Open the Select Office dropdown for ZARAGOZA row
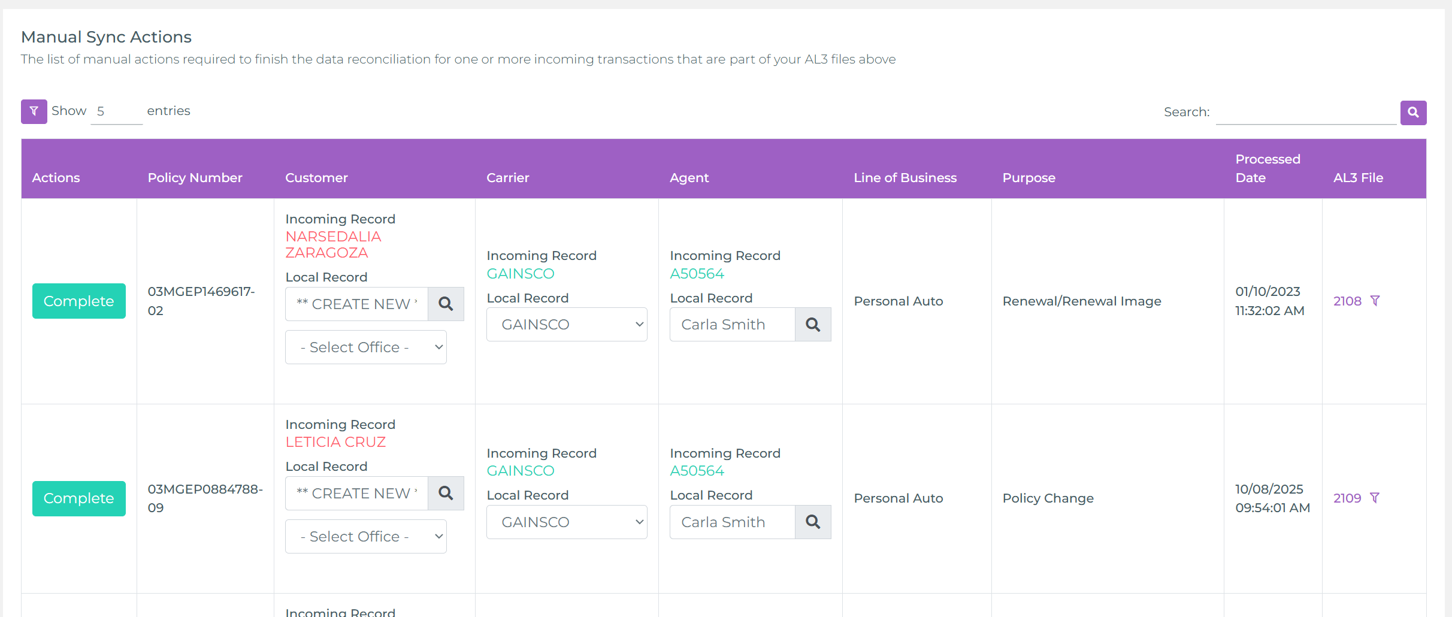Screen dimensions: 1452x617 [x=365, y=347]
